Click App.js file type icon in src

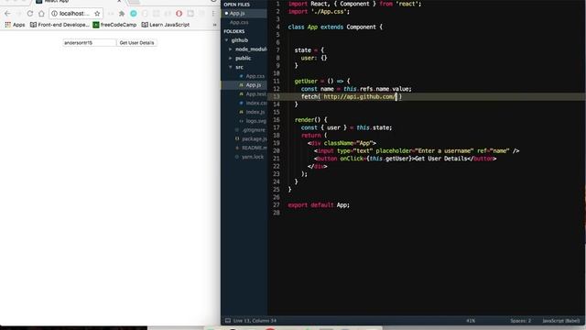coord(241,85)
